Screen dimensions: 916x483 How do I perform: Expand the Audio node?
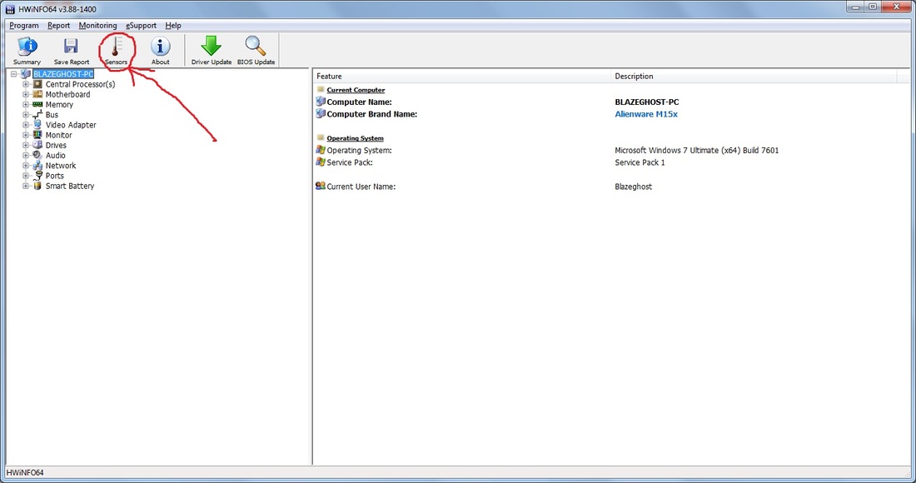[26, 156]
